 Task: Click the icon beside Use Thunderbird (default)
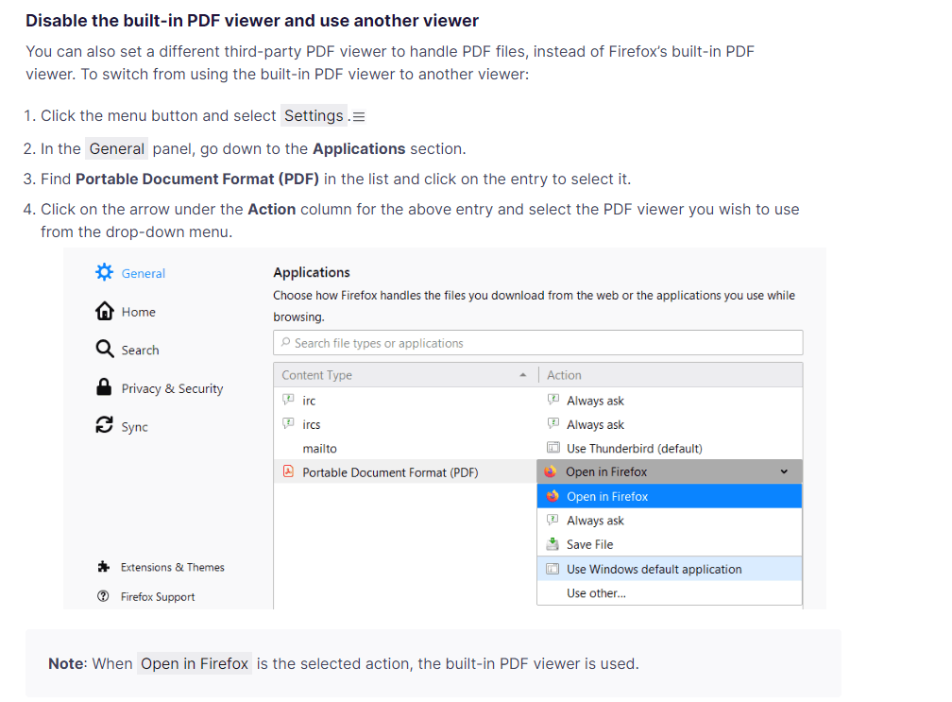(x=553, y=448)
